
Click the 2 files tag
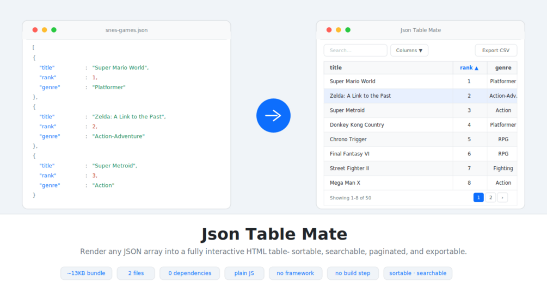coord(136,273)
